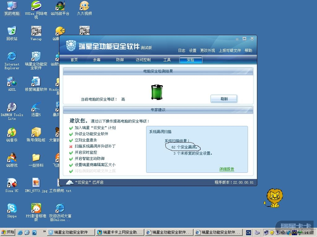Open the 设置 menu
317x237 pixels.
193,51
